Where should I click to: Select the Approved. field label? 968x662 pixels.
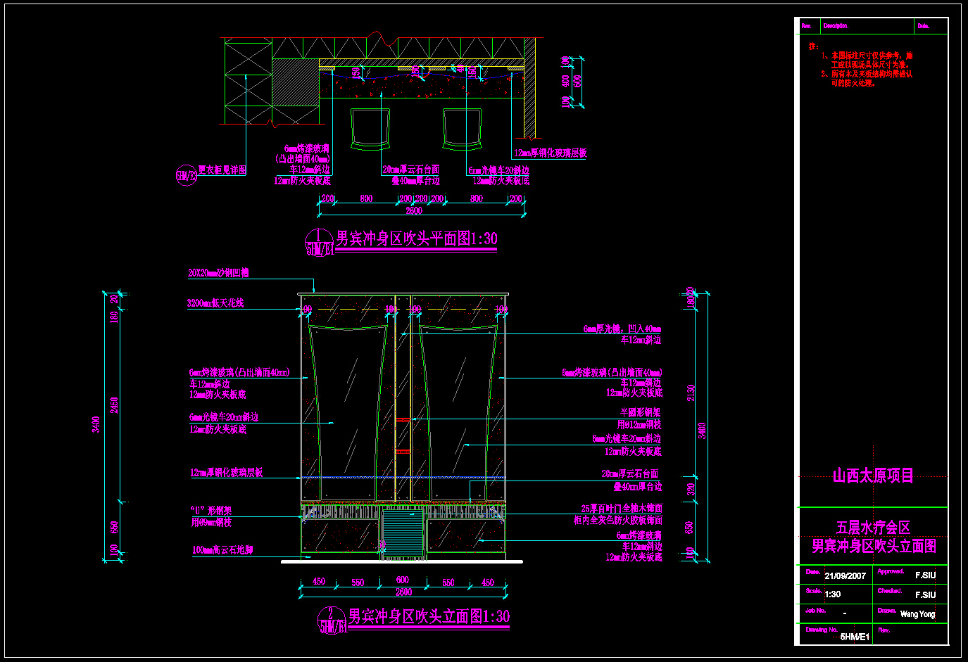(890, 571)
